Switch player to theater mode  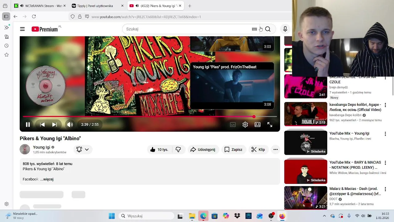(257, 125)
